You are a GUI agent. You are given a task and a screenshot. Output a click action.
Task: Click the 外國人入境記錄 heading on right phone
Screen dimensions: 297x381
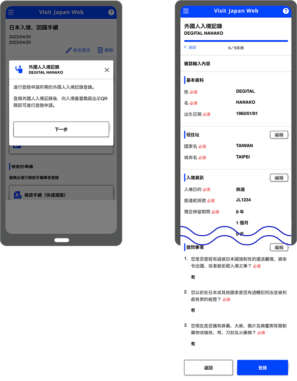point(203,26)
